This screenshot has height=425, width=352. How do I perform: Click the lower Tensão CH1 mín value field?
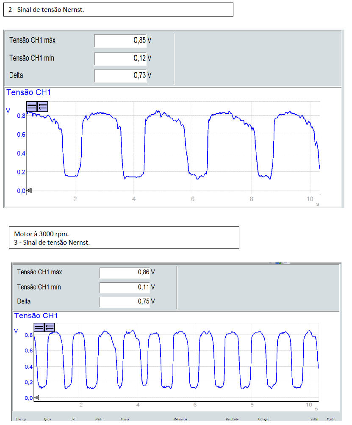125,287
